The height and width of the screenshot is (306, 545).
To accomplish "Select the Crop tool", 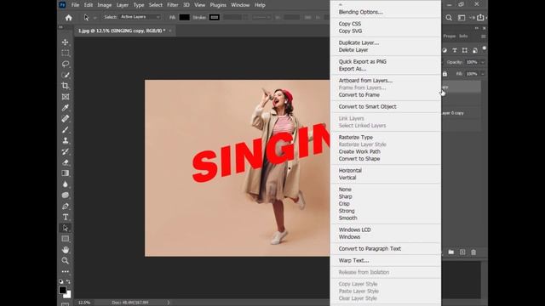I will pyautogui.click(x=66, y=86).
